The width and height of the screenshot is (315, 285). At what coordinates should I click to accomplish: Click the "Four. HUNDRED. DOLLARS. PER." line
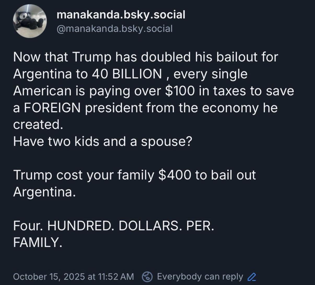tap(113, 226)
